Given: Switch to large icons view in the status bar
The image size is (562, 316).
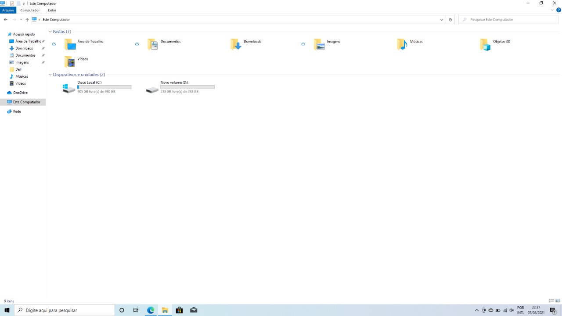Looking at the screenshot, I should (557, 301).
